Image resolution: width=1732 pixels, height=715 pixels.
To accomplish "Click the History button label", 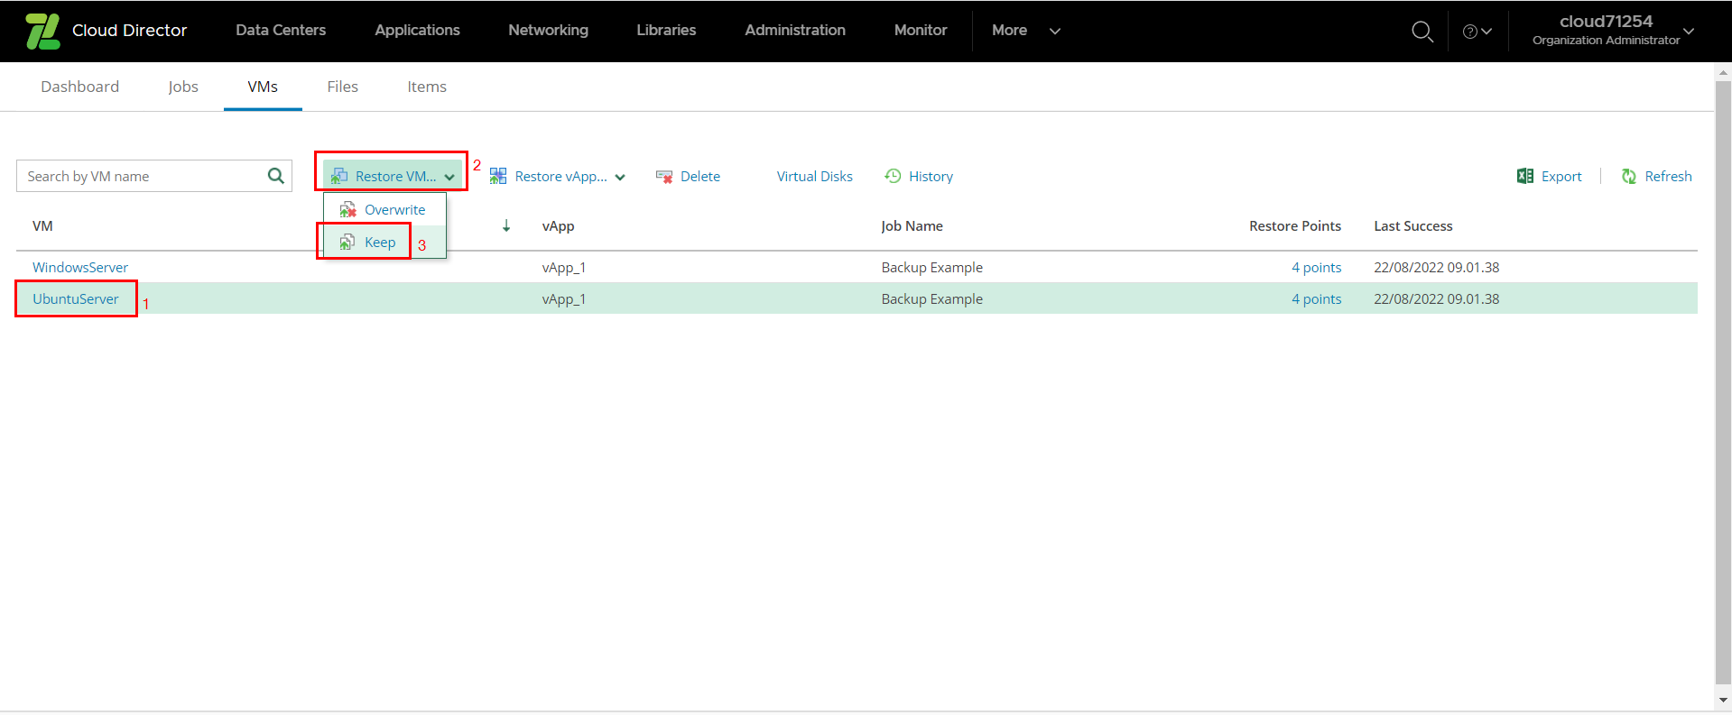I will tap(931, 177).
